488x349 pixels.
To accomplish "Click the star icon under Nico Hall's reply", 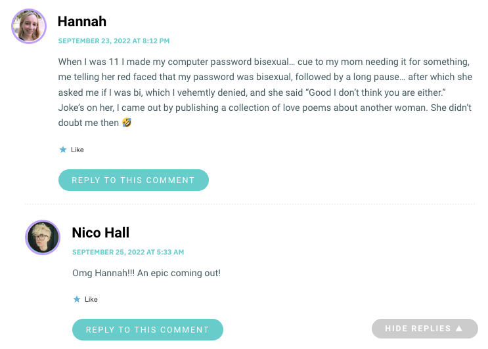I will [x=77, y=299].
